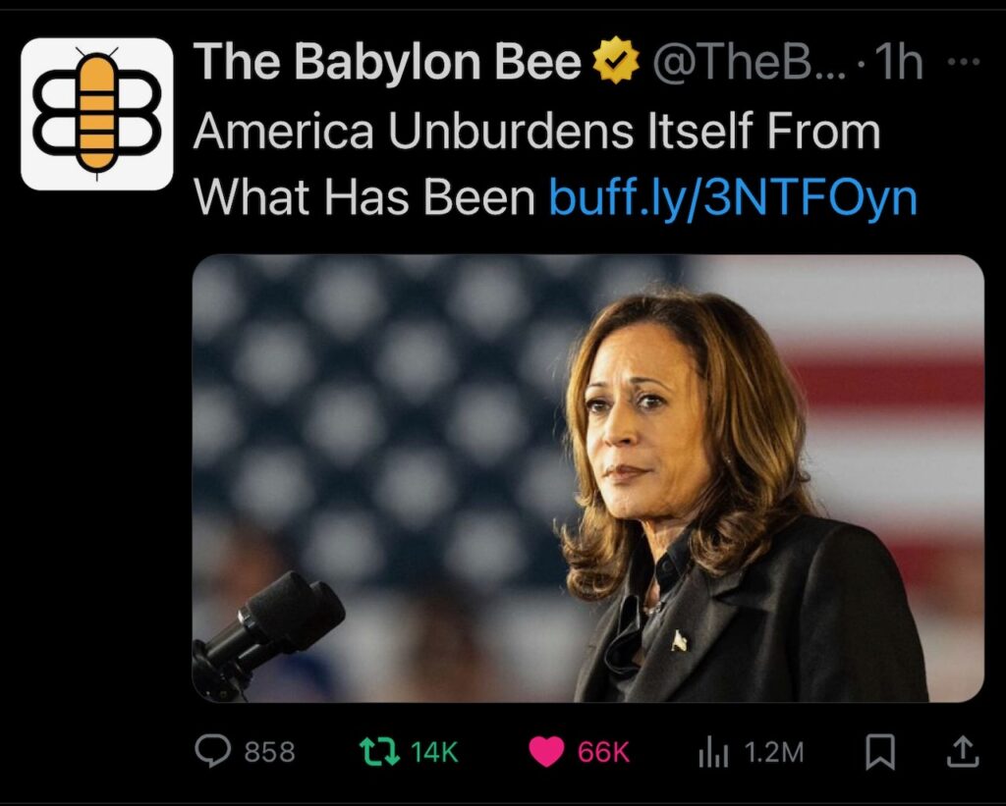Screen dimensions: 1006x806
Task: Open the buff.ly/3NTFOyn link
Action: (x=733, y=197)
